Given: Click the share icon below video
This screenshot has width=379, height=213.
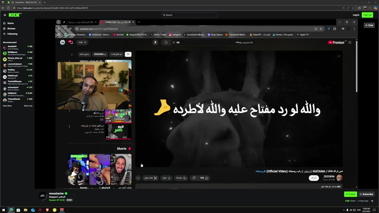Looking at the screenshot, I should point(372,201).
